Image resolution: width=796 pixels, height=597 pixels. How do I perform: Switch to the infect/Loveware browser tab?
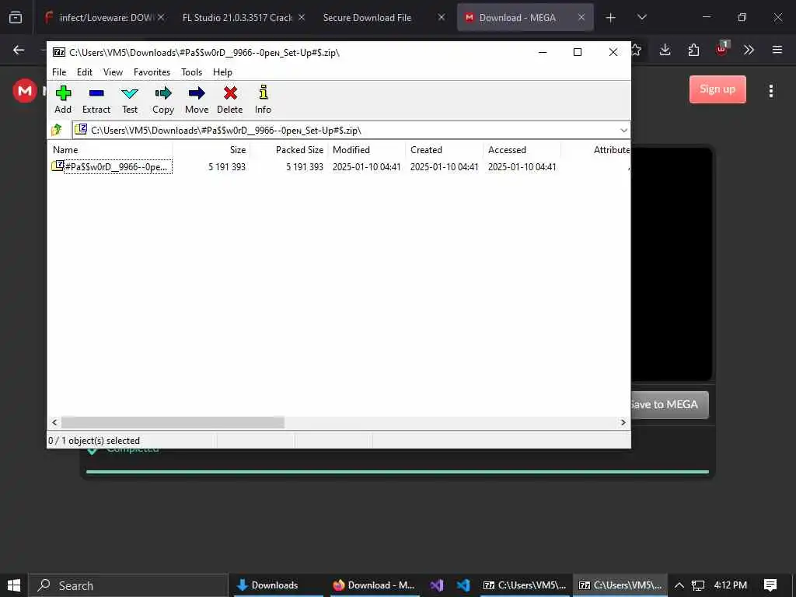[104, 17]
